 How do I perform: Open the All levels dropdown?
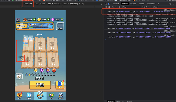(x=145, y=7)
